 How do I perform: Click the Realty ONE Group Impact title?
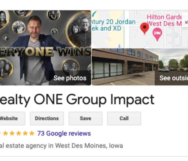click(x=77, y=99)
